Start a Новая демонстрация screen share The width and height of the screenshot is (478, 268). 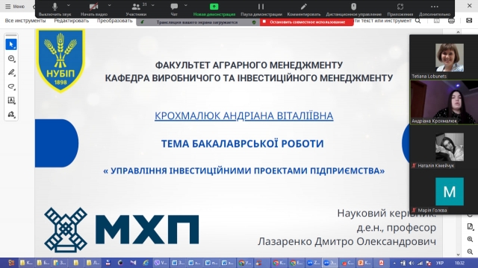click(214, 9)
